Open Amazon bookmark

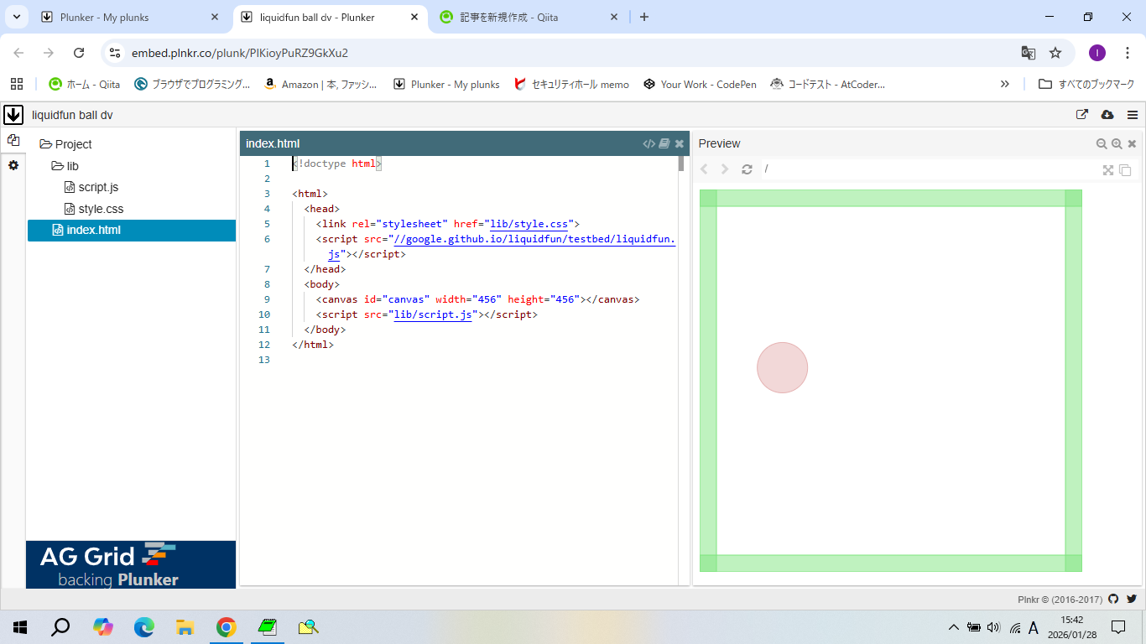tap(320, 84)
